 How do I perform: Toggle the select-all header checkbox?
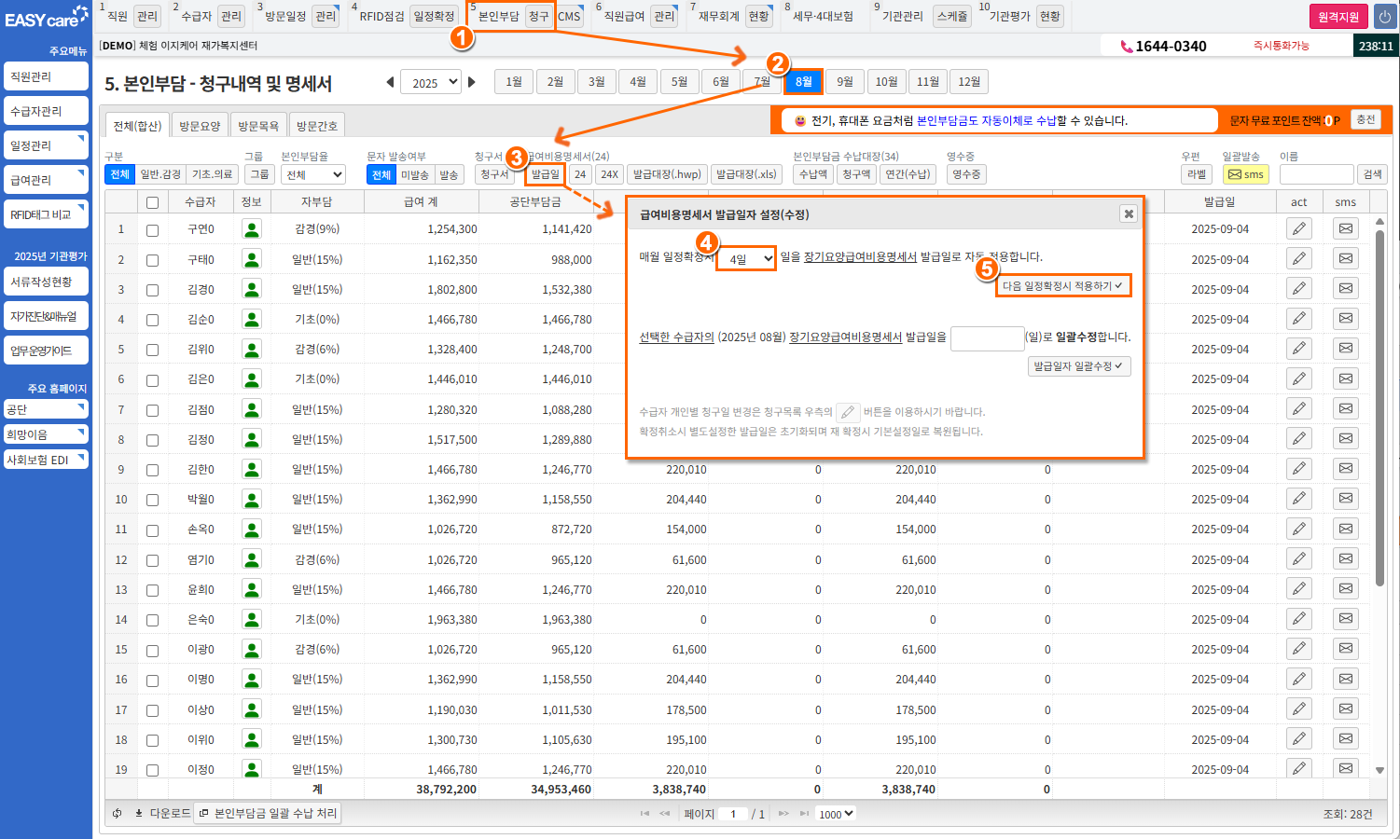152,202
